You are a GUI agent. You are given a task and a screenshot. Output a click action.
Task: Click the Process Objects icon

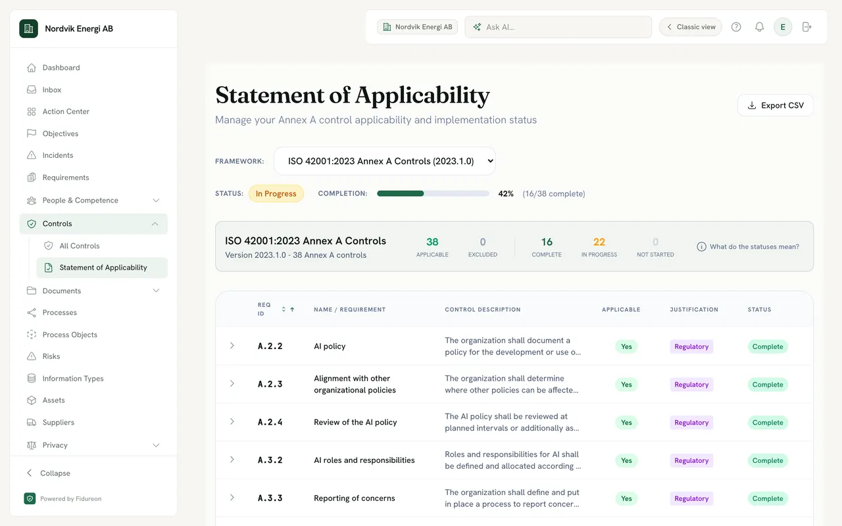point(31,335)
